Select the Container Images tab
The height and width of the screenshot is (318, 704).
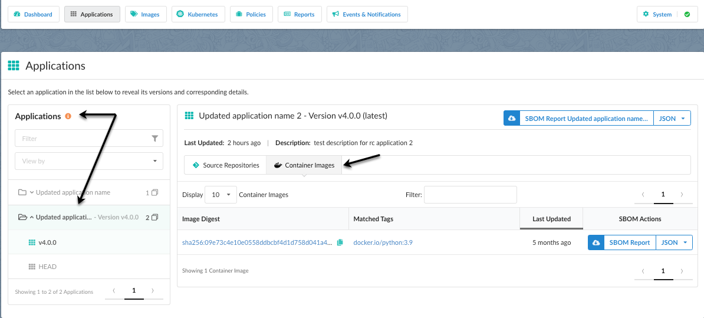click(304, 165)
